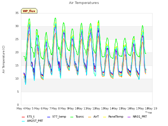
Task: Click the orange AirT legend swatch
Action: click(x=90, y=117)
